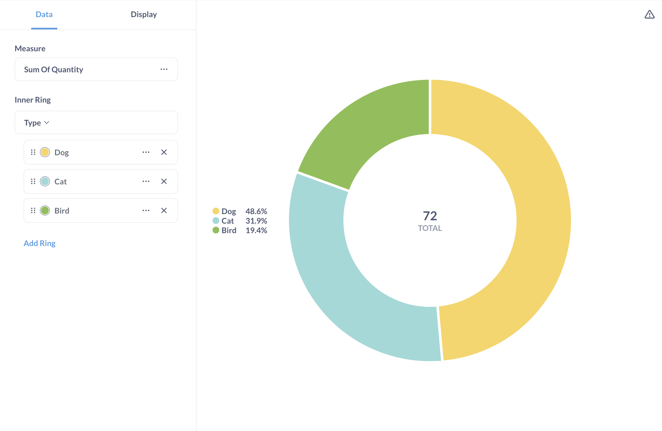Open options for Sum Of Quantity measure
This screenshot has width=662, height=431.
[x=164, y=69]
